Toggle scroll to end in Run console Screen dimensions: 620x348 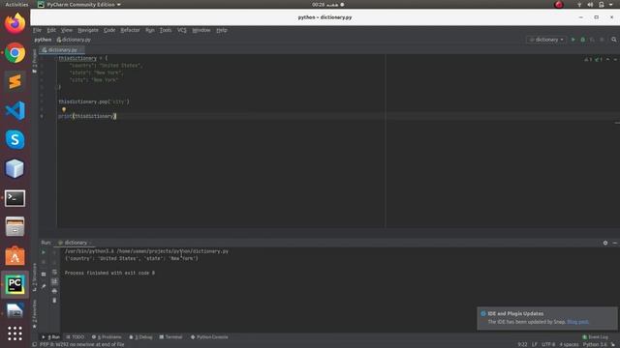[x=54, y=281]
